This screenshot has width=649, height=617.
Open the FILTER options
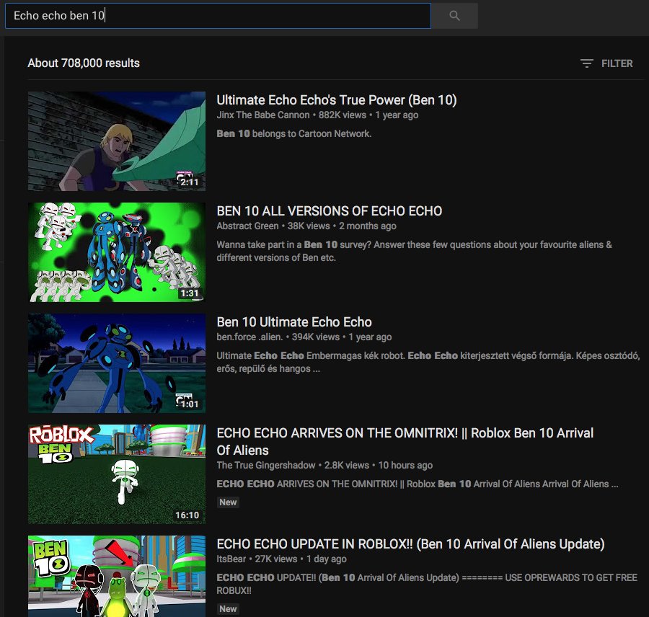[606, 63]
